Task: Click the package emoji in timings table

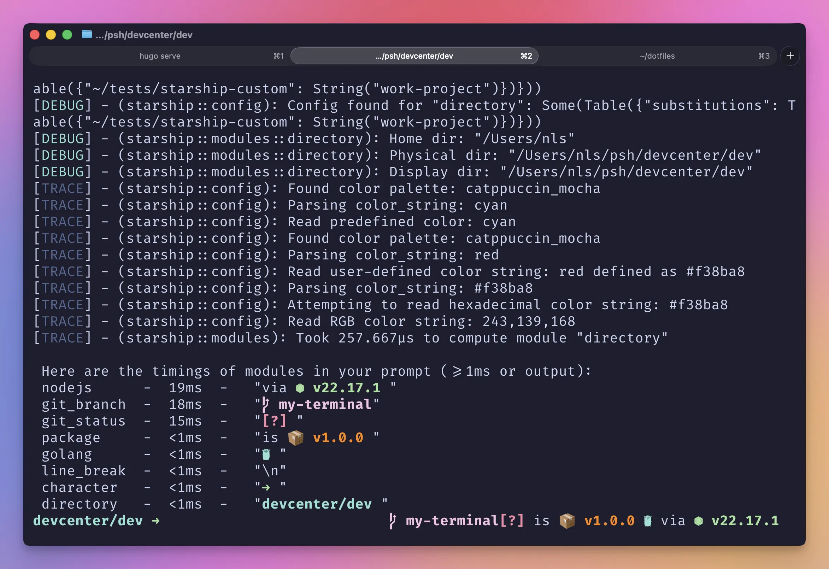Action: pos(295,438)
